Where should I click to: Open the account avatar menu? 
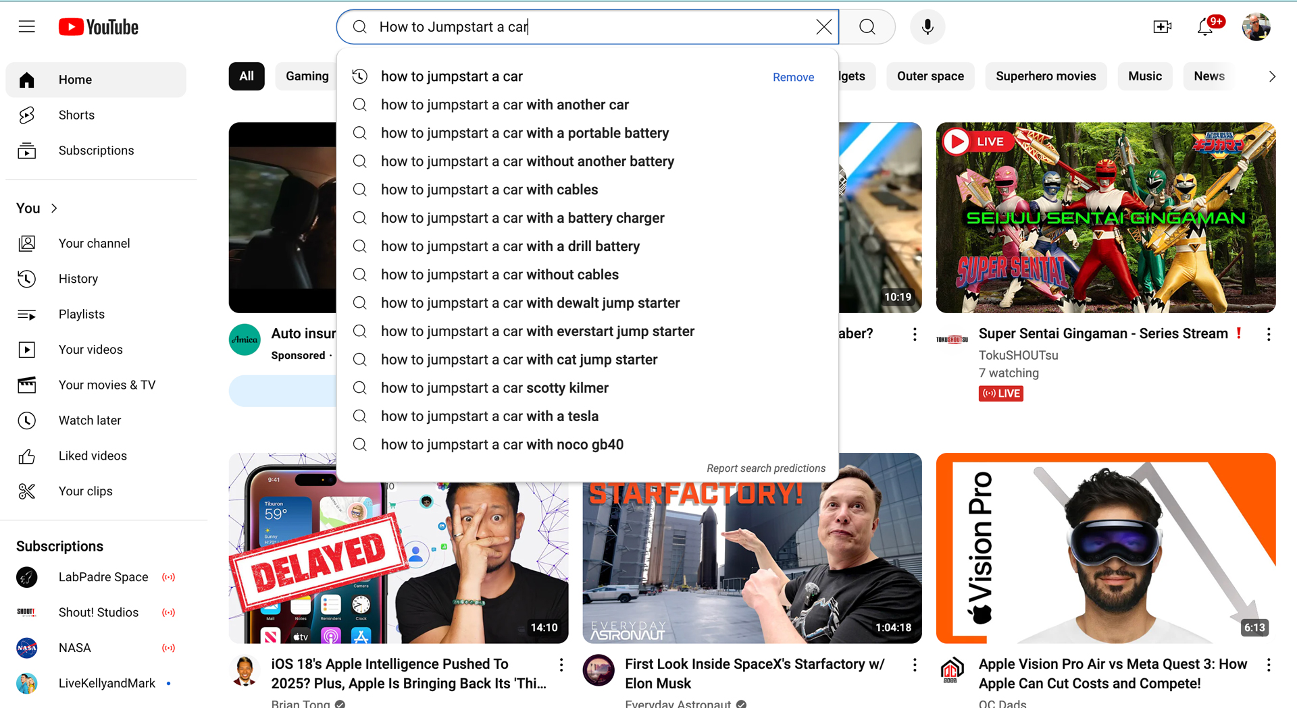1256,27
